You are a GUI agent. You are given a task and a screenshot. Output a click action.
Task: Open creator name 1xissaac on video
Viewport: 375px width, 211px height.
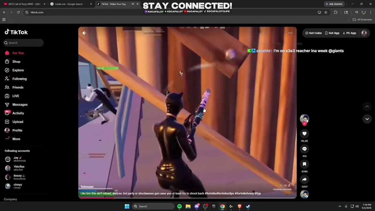pyautogui.click(x=87, y=187)
